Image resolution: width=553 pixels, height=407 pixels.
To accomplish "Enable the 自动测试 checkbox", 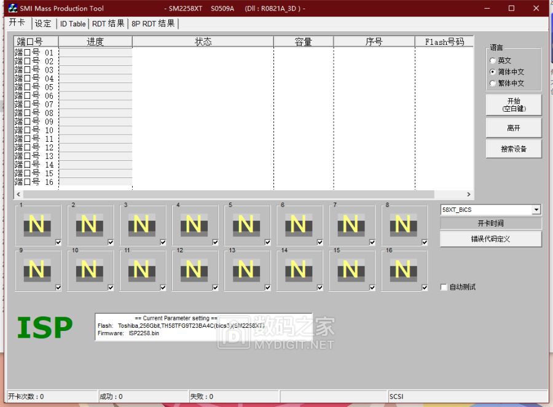I will (x=444, y=287).
